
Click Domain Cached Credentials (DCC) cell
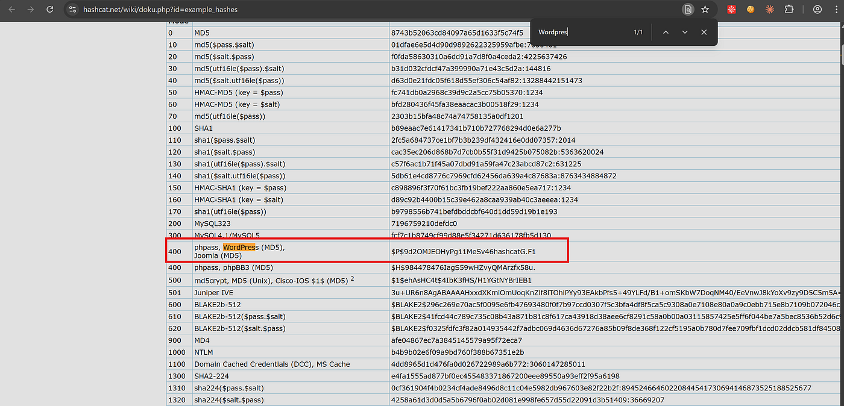coord(291,364)
